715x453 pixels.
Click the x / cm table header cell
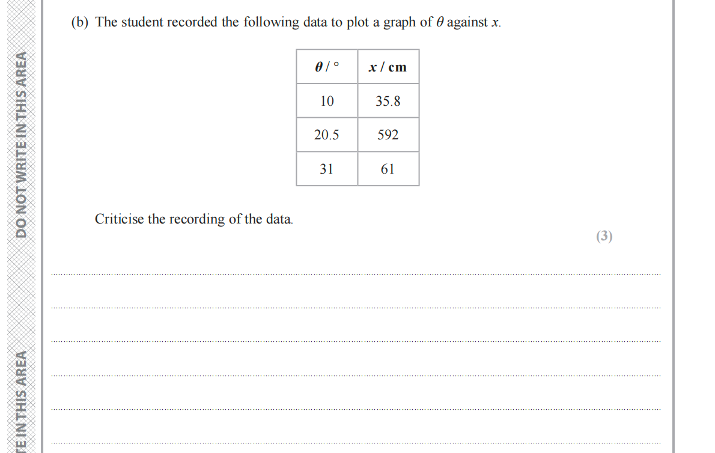coord(388,67)
